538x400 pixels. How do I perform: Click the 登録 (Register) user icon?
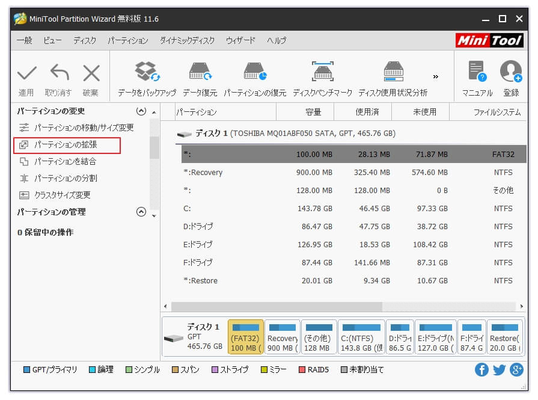[511, 72]
